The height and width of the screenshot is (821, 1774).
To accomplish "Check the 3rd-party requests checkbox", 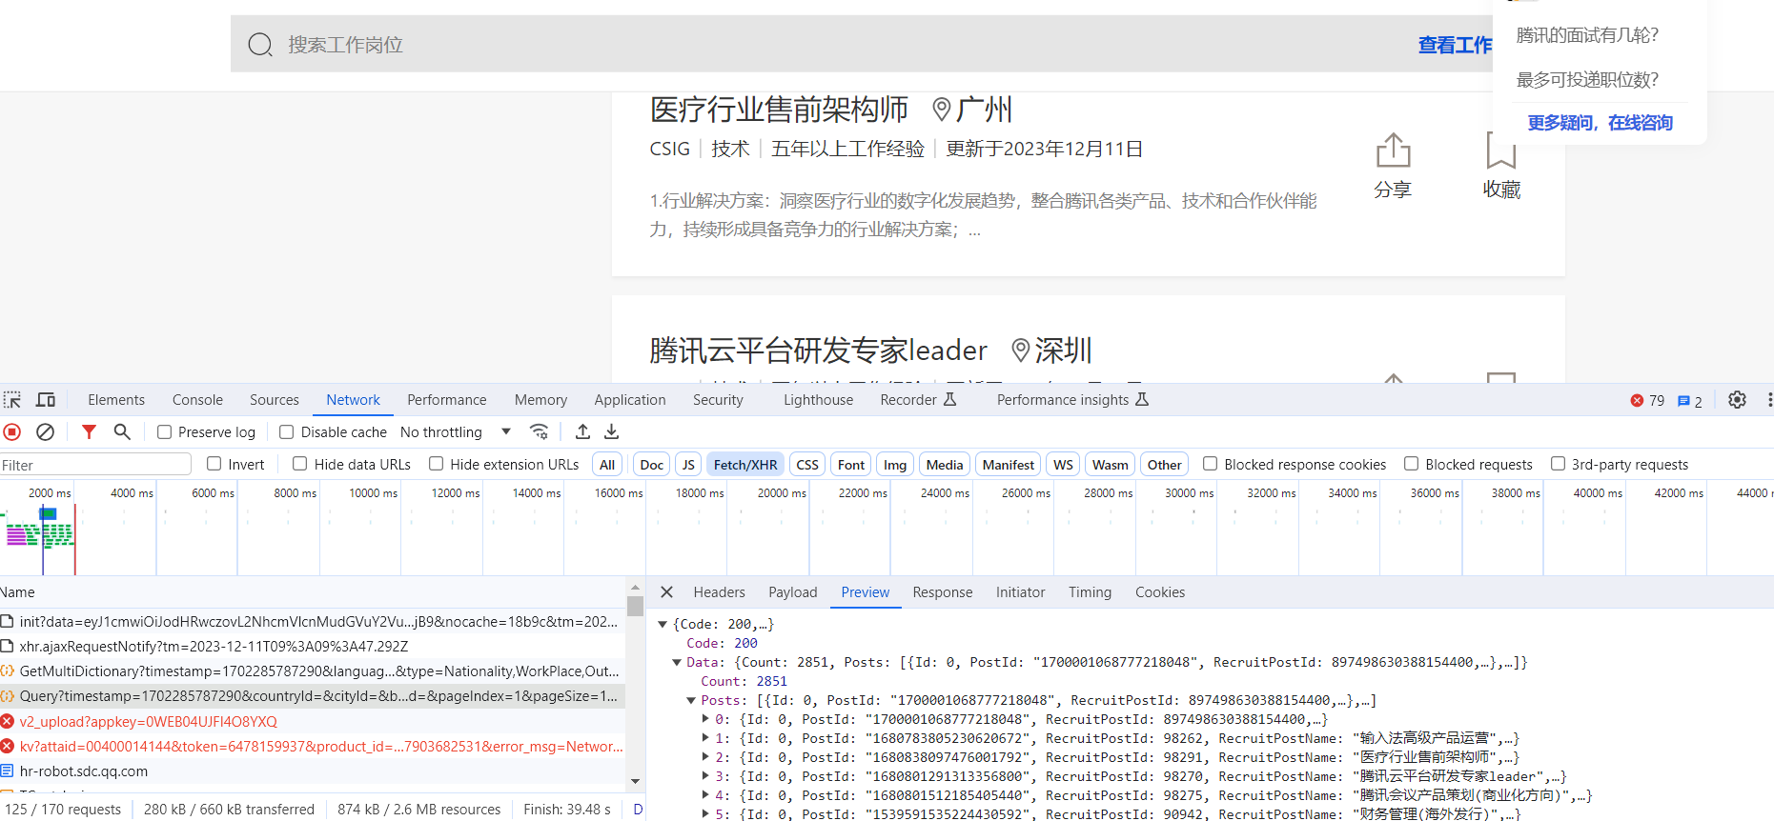I will 1559,464.
